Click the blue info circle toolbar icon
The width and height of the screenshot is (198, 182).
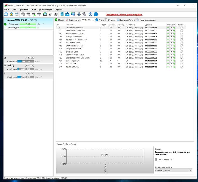pyautogui.click(x=96, y=14)
